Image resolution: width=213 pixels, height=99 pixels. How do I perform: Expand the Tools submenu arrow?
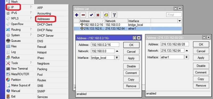(31, 63)
